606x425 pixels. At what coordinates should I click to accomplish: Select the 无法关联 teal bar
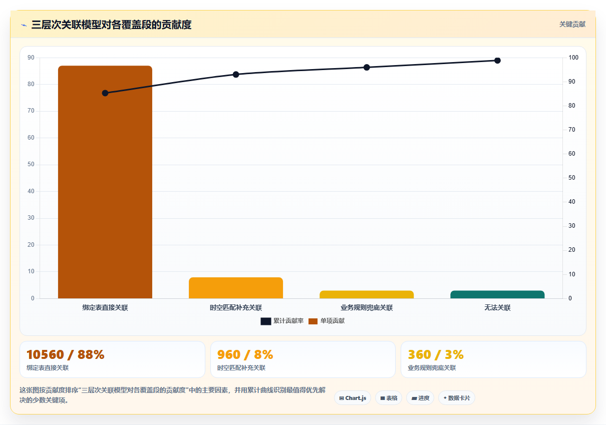point(497,294)
